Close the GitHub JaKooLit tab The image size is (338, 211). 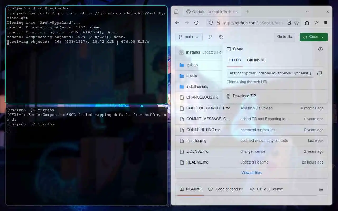coord(237,12)
